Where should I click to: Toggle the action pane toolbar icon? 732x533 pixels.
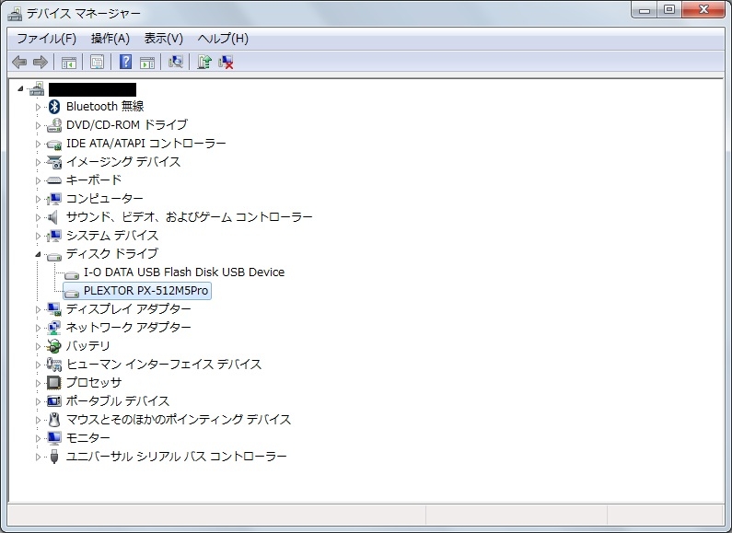coord(147,62)
